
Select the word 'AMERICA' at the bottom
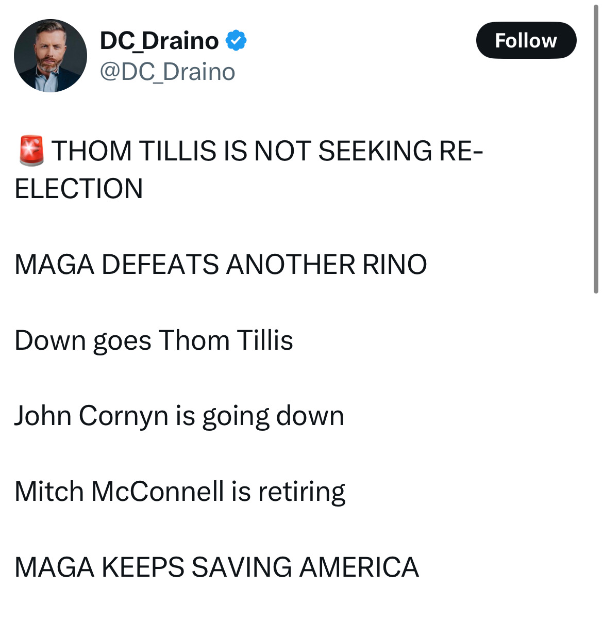359,567
